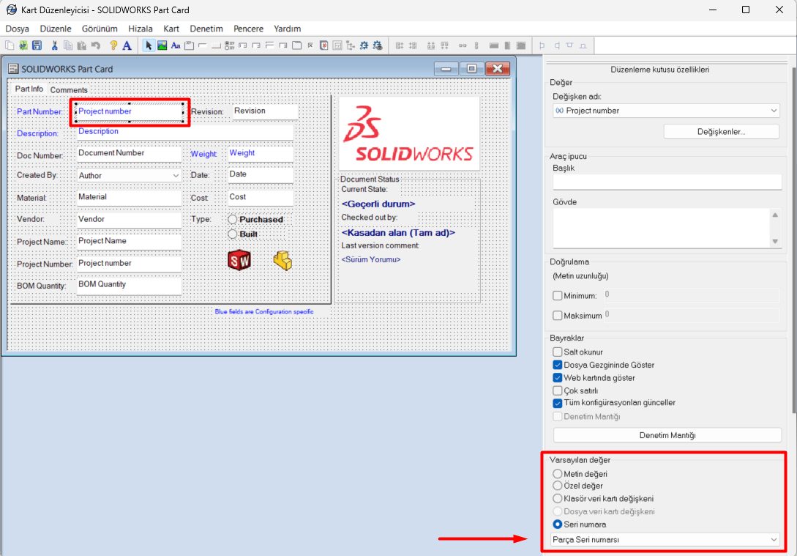This screenshot has height=556, width=797.
Task: Choose the Frame control tool
Action: (189, 45)
